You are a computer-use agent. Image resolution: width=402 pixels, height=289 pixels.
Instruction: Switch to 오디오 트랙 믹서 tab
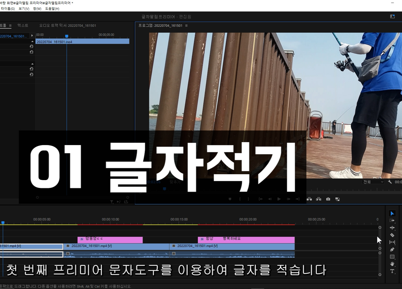coord(68,25)
